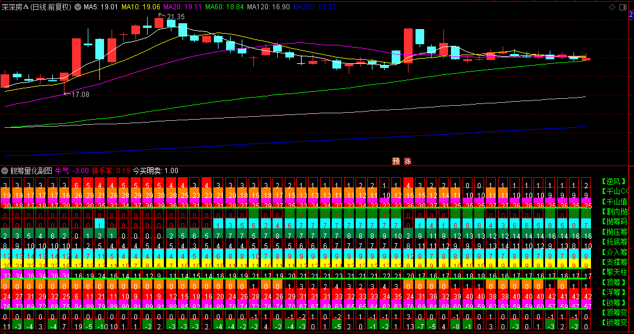Click the MA10: 19.06 indicator label

point(141,7)
